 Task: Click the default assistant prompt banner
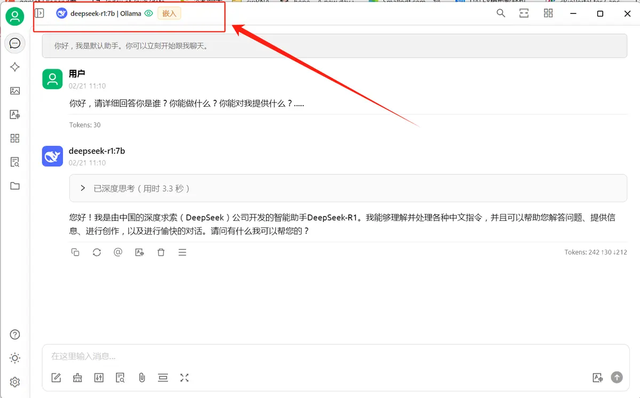[x=334, y=46]
